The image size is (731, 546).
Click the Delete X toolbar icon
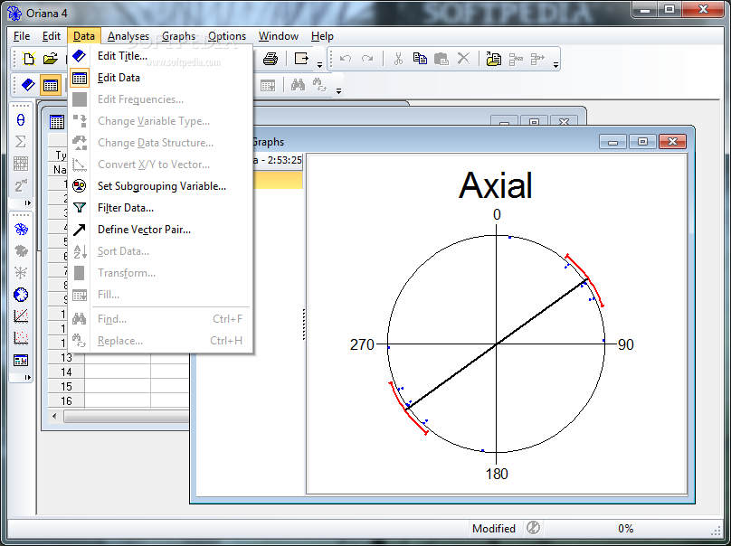coord(463,59)
